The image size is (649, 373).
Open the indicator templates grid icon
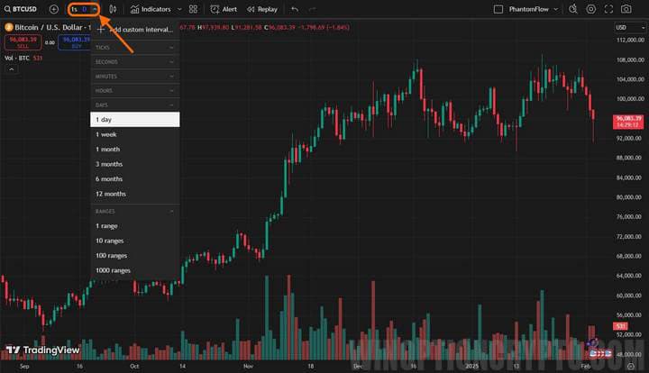(x=193, y=9)
